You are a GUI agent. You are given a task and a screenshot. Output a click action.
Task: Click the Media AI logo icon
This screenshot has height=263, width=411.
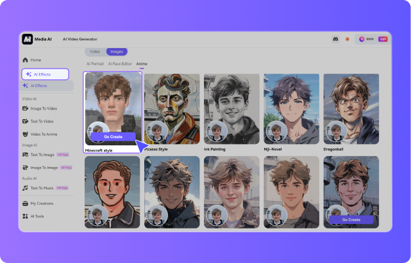point(27,39)
